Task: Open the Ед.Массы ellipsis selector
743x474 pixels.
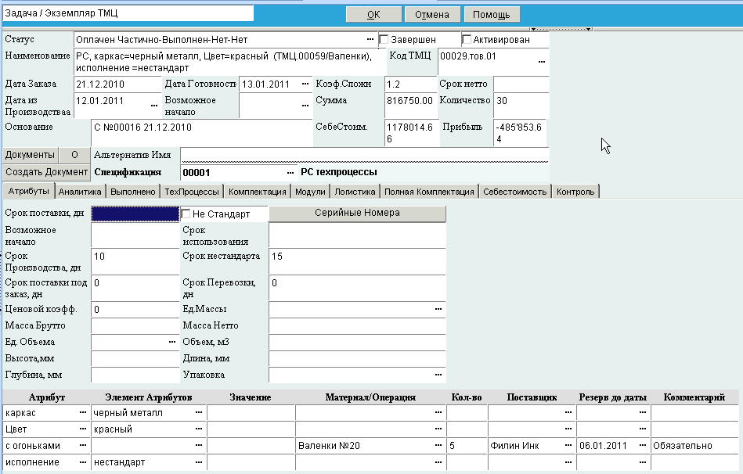Action: pyautogui.click(x=438, y=309)
